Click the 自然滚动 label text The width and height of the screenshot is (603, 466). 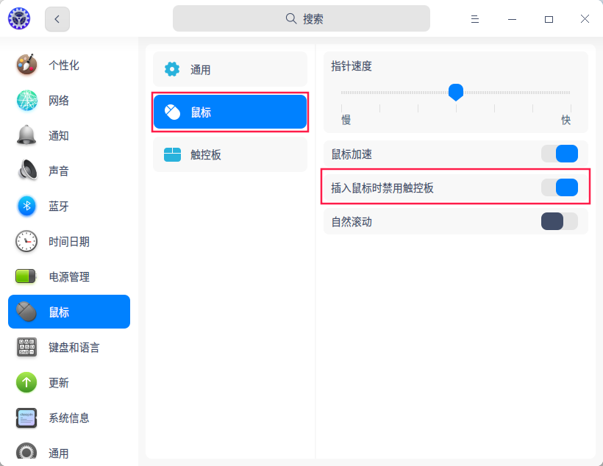(x=352, y=222)
